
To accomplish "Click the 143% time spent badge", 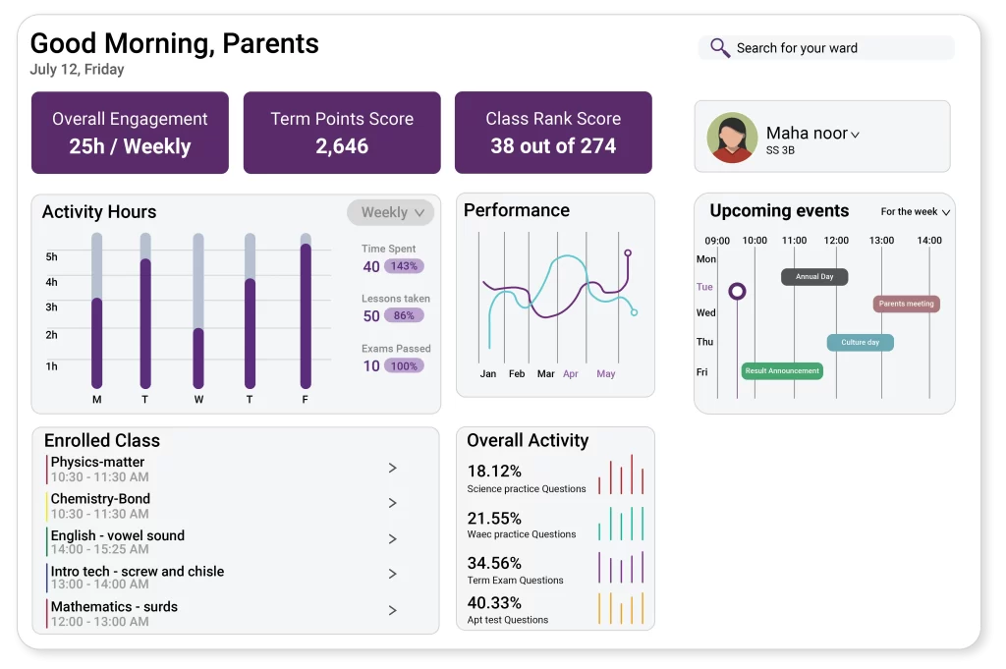I will [x=404, y=266].
